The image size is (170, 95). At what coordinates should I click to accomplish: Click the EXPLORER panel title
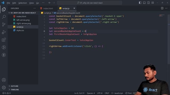pos(15,8)
